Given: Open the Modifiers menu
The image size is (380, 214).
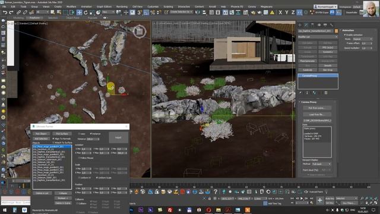Looking at the screenshot, I should 71,7.
